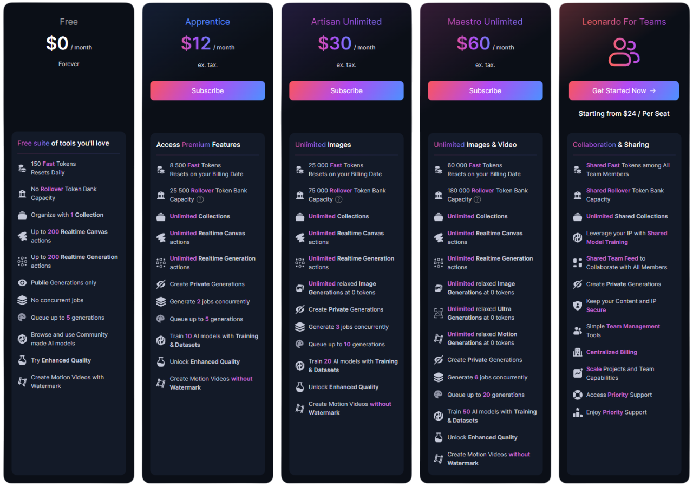Viewport: 693px width, 485px height.
Task: Click the coins icon next to 150 Fast Tokens
Action: (x=22, y=169)
